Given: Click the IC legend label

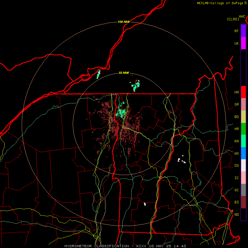Looking at the screenshot, I should coord(236,178).
